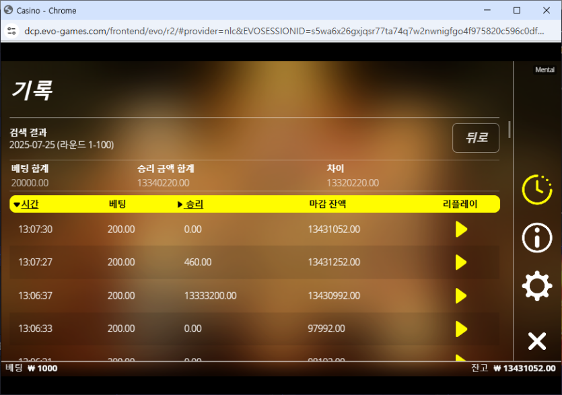Play replay for the 13:07:27 round
This screenshot has height=395, width=562.
point(461,262)
